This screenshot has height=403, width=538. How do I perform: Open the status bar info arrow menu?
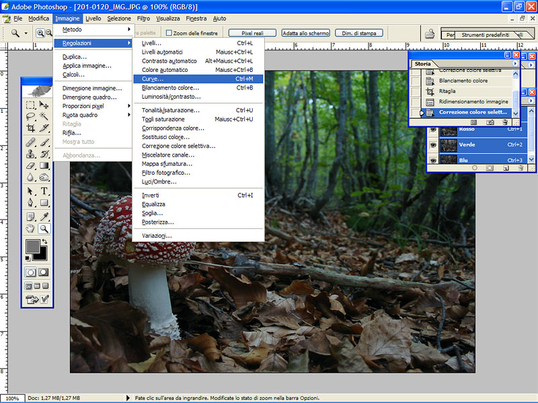point(128,398)
